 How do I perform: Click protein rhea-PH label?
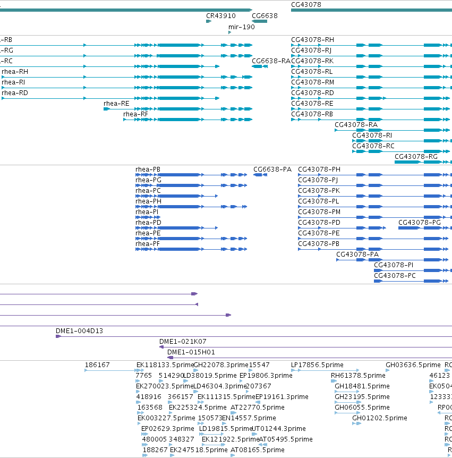click(148, 201)
